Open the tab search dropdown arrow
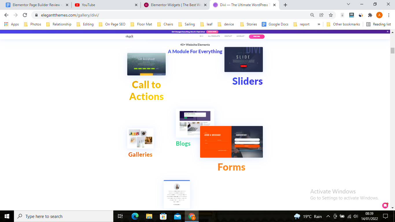This screenshot has height=222, width=395. pyautogui.click(x=348, y=4)
